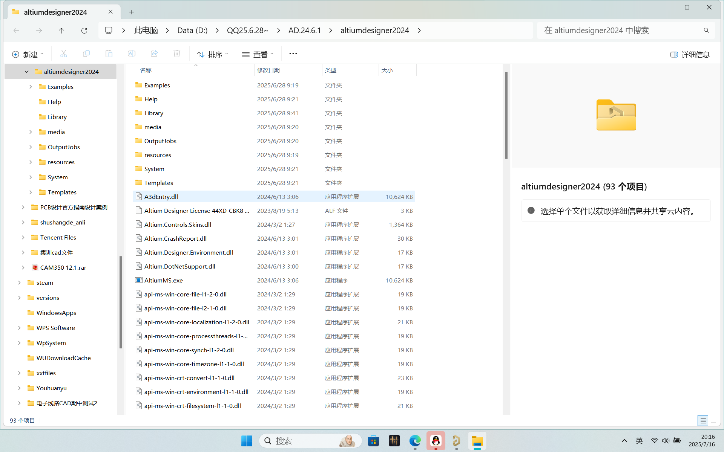Screen dimensions: 724x452
Task: Expand the Examples folder in tree
Action: [31, 87]
